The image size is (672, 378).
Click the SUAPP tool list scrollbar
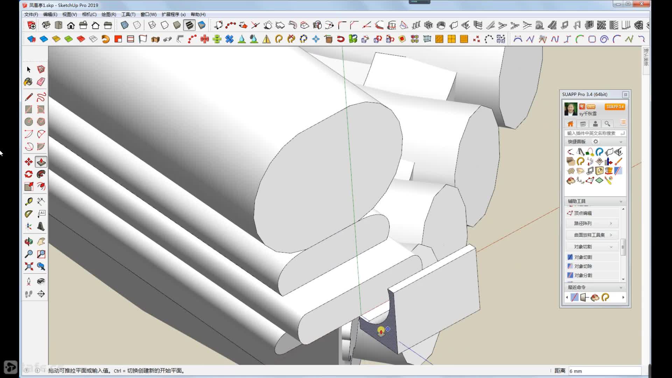point(623,247)
